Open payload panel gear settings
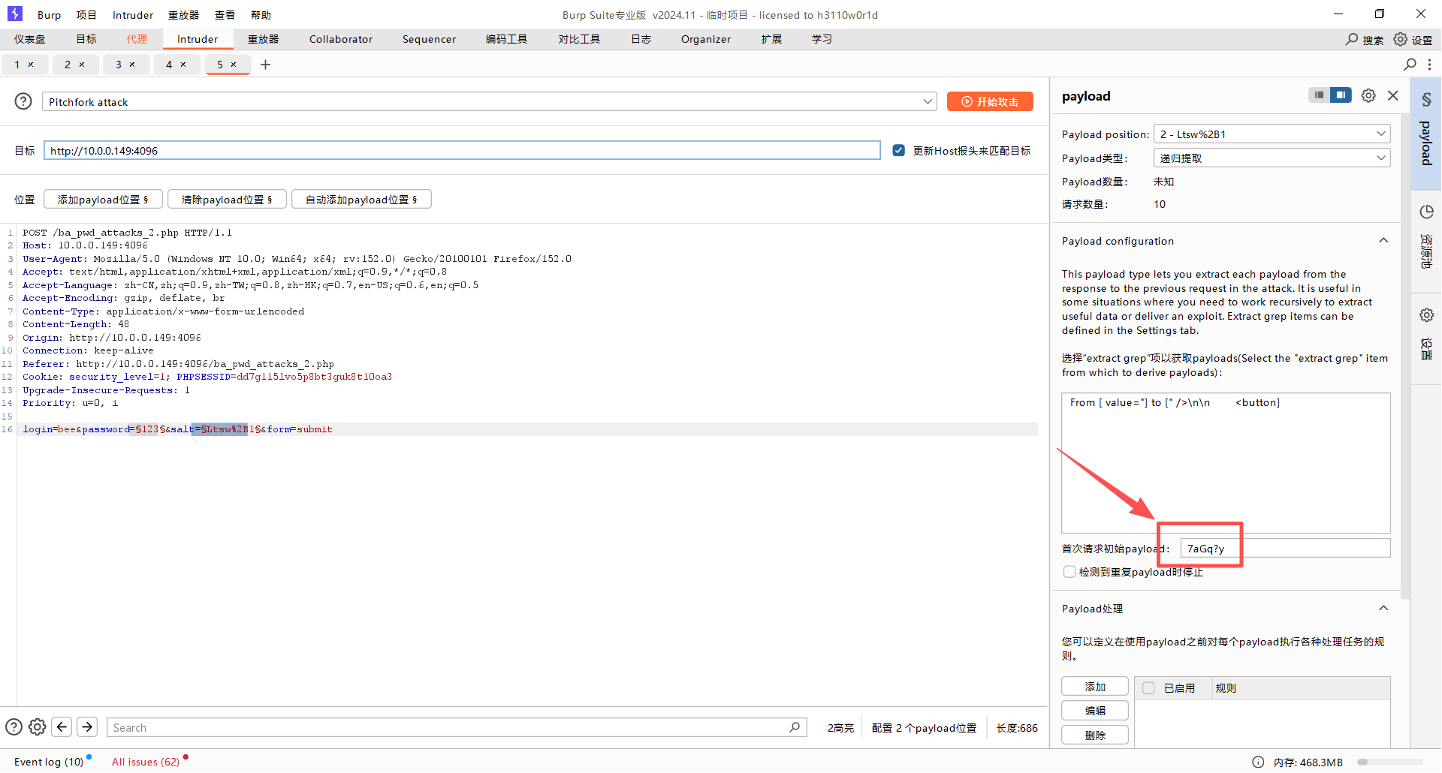This screenshot has height=773, width=1442. pos(1368,95)
